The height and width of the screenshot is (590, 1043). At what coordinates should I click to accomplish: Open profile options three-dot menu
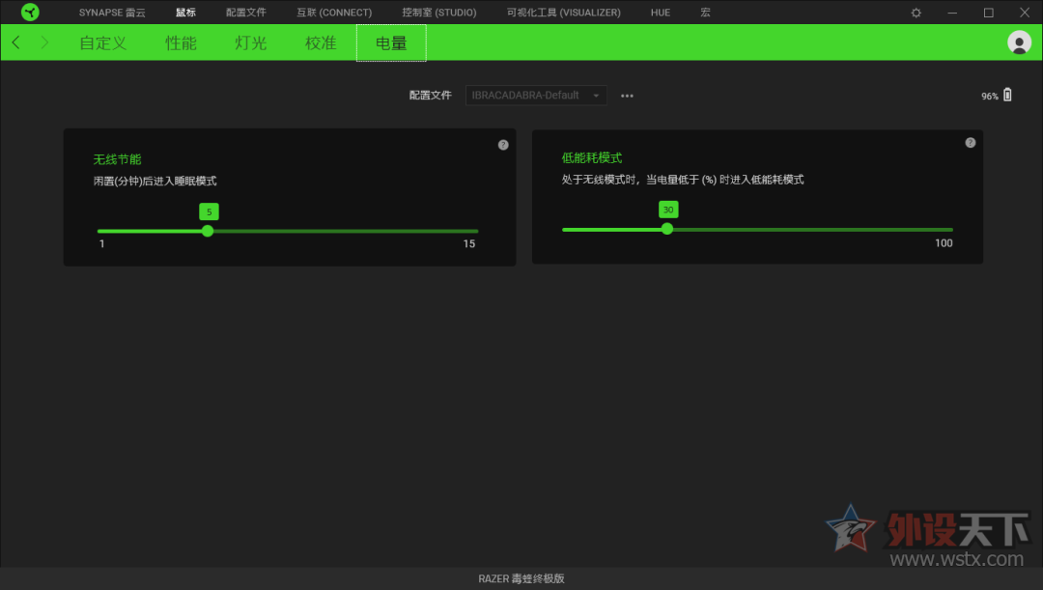627,96
